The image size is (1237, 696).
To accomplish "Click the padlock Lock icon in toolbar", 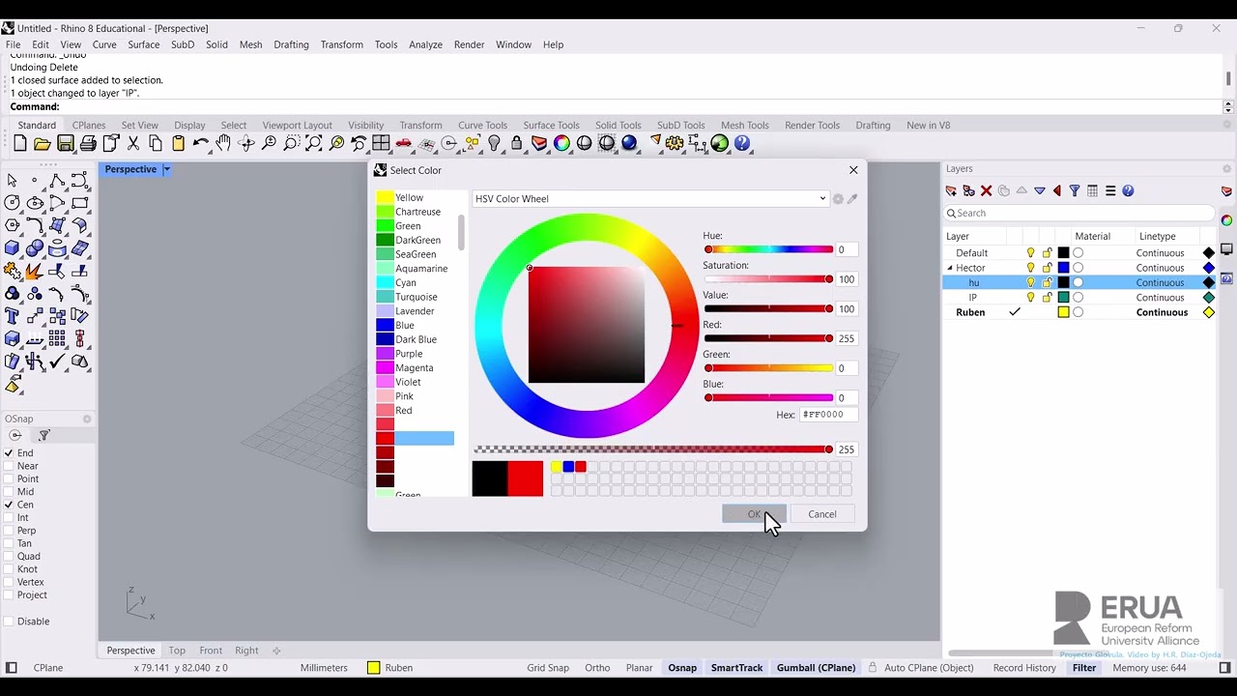I will (x=517, y=144).
